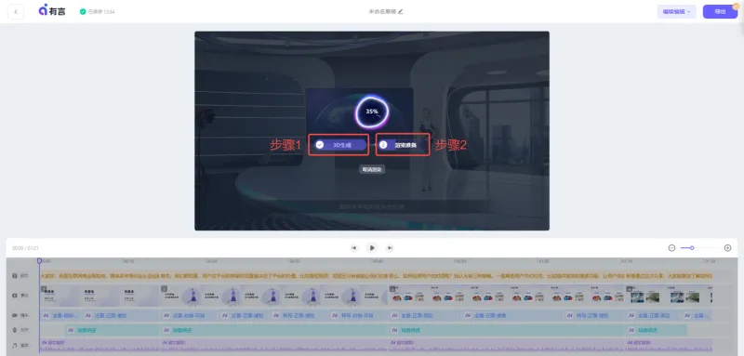Click the avatar action track icon
The image size is (744, 356).
[15, 330]
